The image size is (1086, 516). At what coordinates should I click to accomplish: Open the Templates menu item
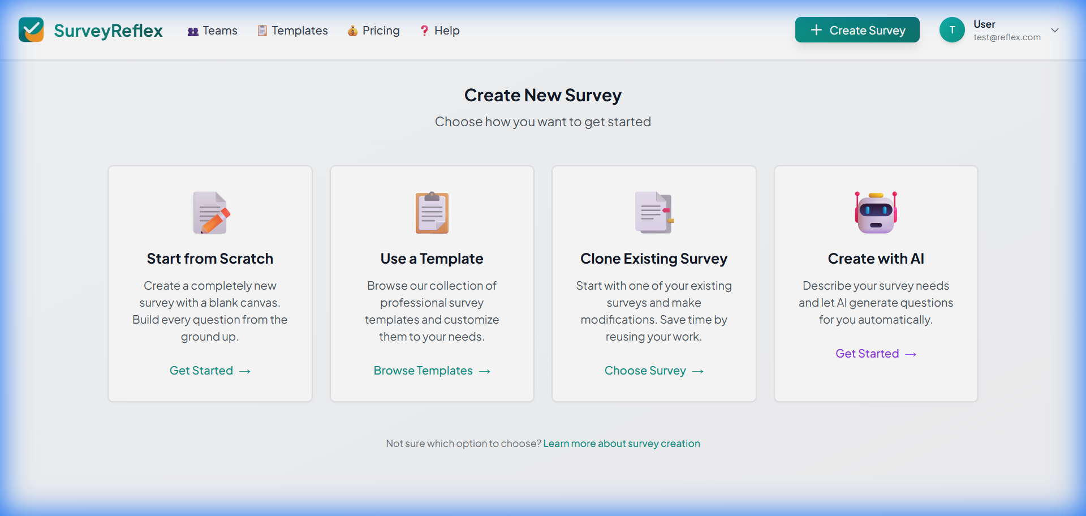299,31
